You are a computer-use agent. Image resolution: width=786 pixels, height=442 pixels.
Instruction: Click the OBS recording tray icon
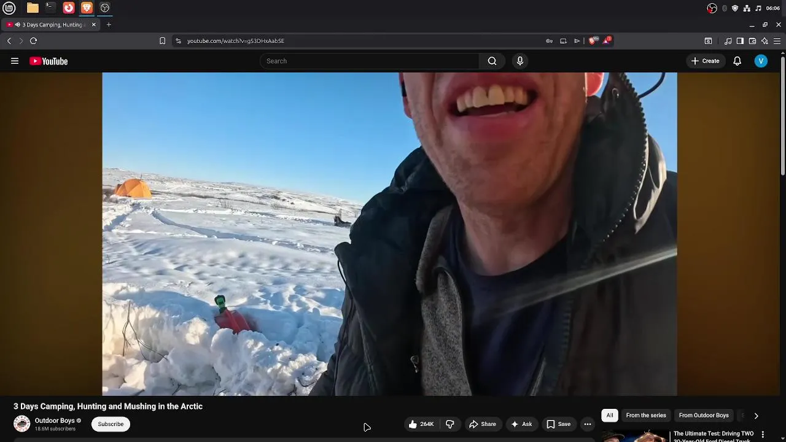712,8
